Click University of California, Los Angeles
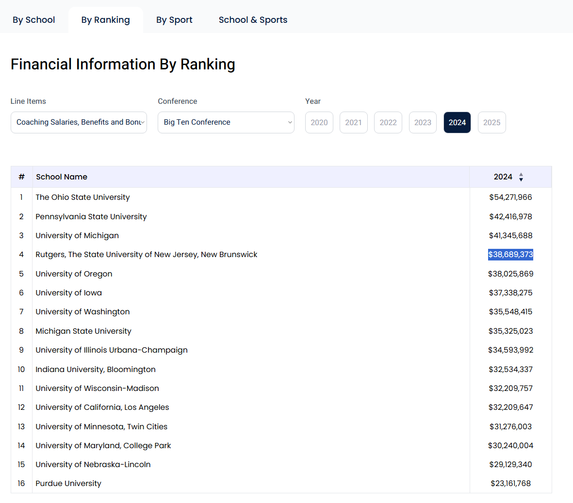Viewport: 573px width, 503px height. click(x=102, y=407)
